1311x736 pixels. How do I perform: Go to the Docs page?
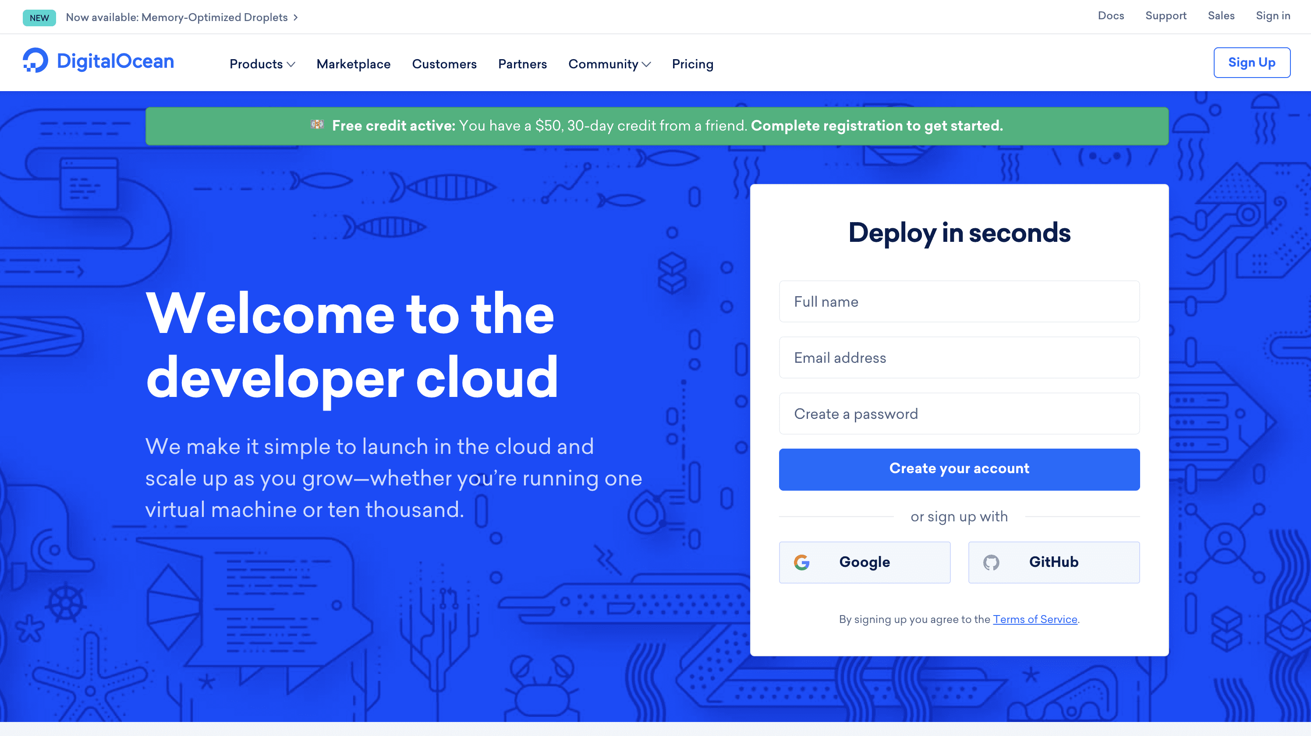click(1111, 16)
